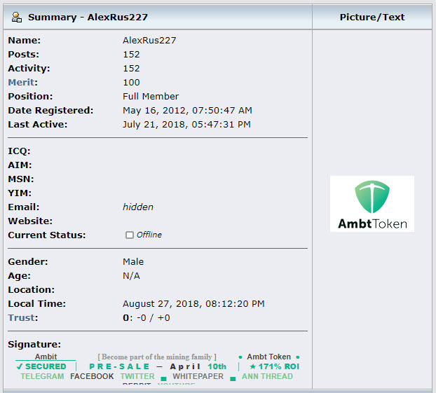
Task: Click 'April 10th' in the signature
Action: (198, 366)
